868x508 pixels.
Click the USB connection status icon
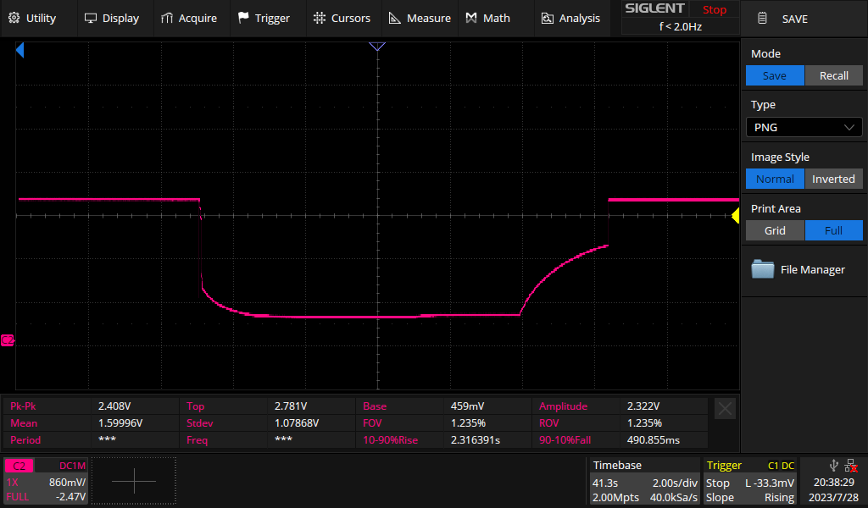(833, 465)
